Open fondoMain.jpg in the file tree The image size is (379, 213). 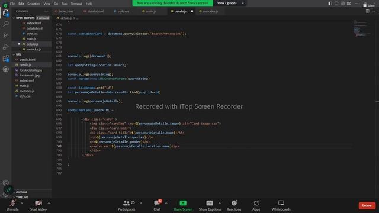point(29,75)
